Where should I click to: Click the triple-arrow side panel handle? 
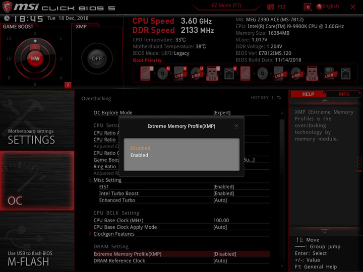[x=359, y=171]
